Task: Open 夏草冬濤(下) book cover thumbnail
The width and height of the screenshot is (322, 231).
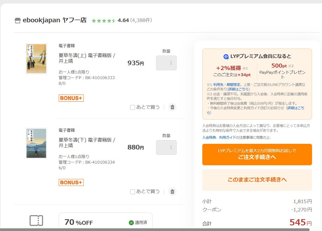Action: tap(36, 143)
